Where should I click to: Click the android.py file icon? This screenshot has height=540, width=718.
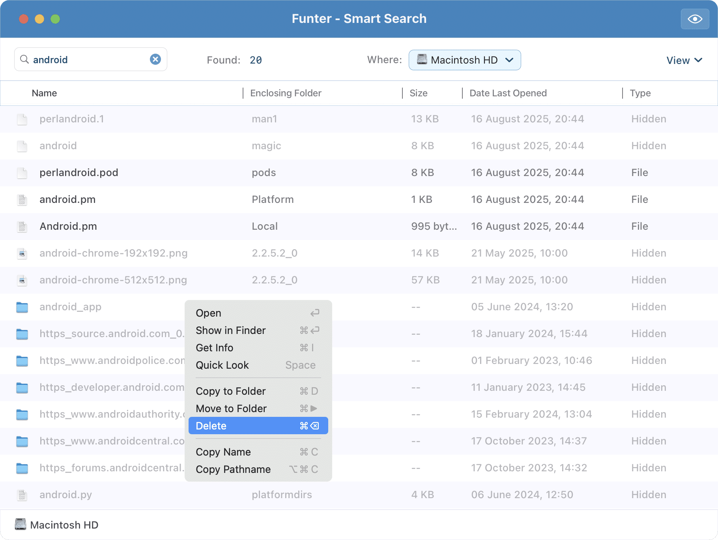coord(22,495)
